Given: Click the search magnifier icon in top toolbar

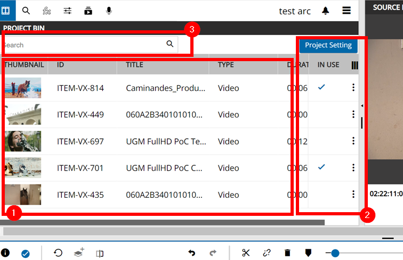Looking at the screenshot, I should [26, 10].
